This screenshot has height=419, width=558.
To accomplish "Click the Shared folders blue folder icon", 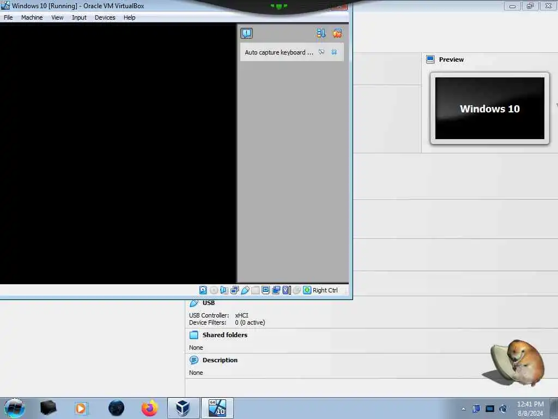I will pos(194,335).
